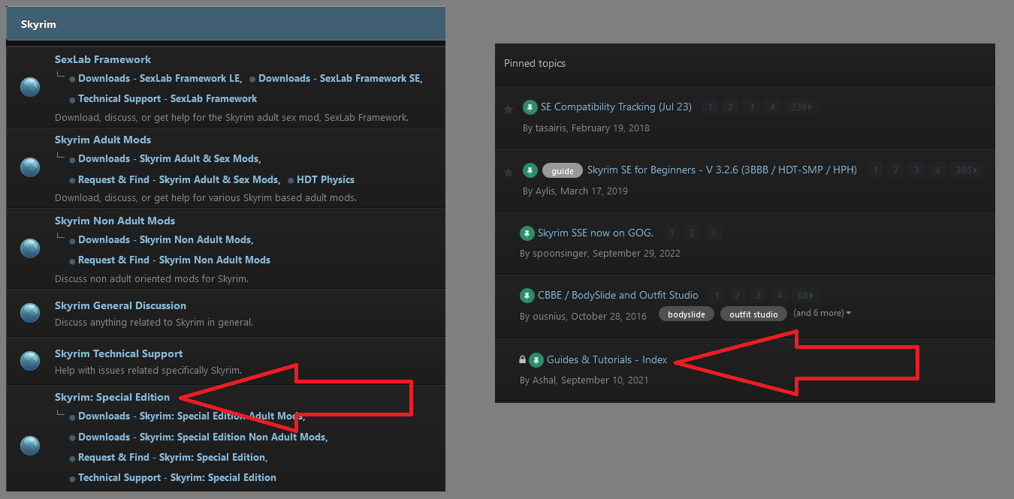Open Downloads - SexLab Framework SE subforum

click(340, 78)
